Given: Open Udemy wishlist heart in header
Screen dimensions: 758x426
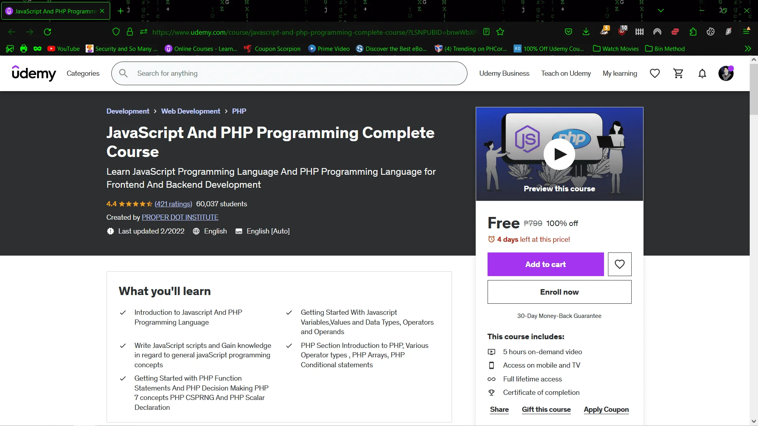Looking at the screenshot, I should [655, 73].
